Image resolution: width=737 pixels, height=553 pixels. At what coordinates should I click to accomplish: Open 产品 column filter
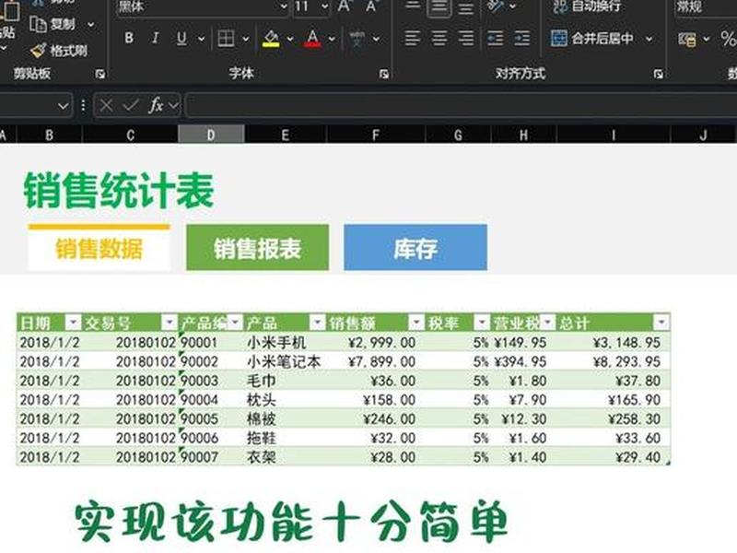coord(318,323)
